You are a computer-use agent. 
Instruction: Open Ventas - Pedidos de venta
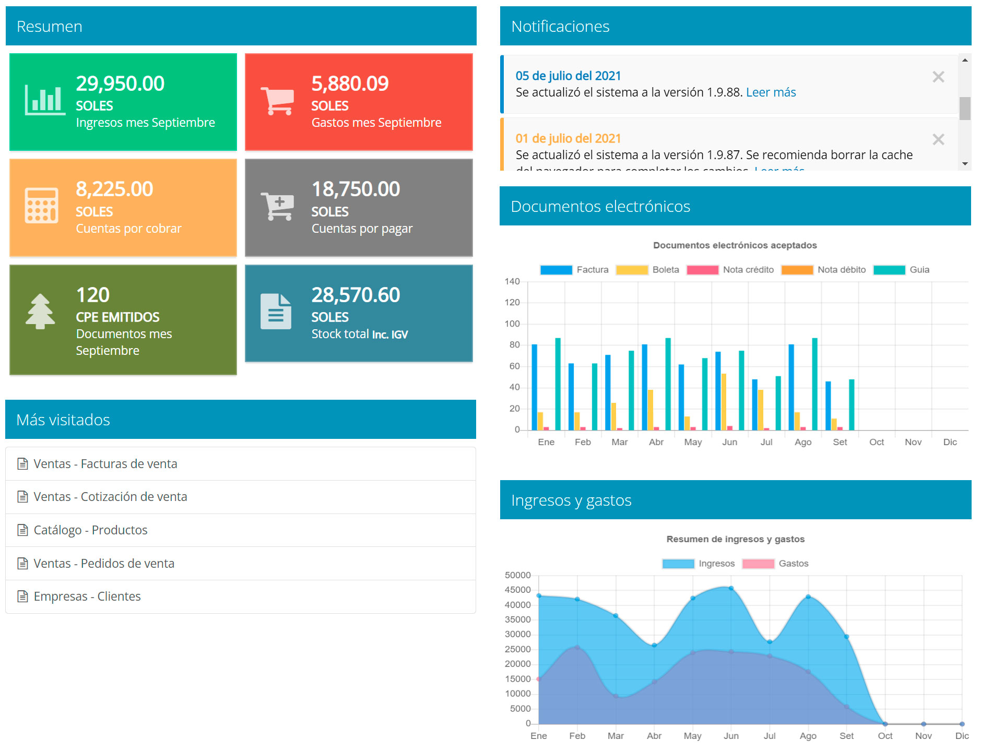click(x=104, y=564)
